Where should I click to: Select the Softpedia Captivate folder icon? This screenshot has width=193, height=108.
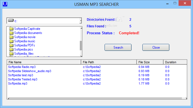point(11,29)
